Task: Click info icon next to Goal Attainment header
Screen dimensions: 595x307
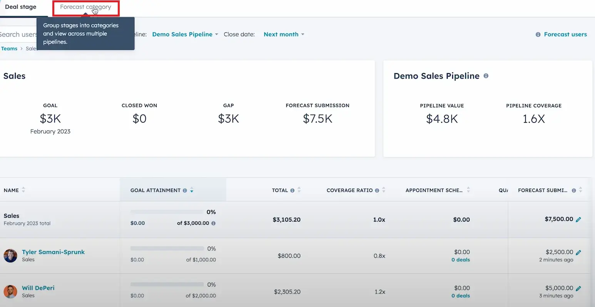Action: pyautogui.click(x=185, y=190)
